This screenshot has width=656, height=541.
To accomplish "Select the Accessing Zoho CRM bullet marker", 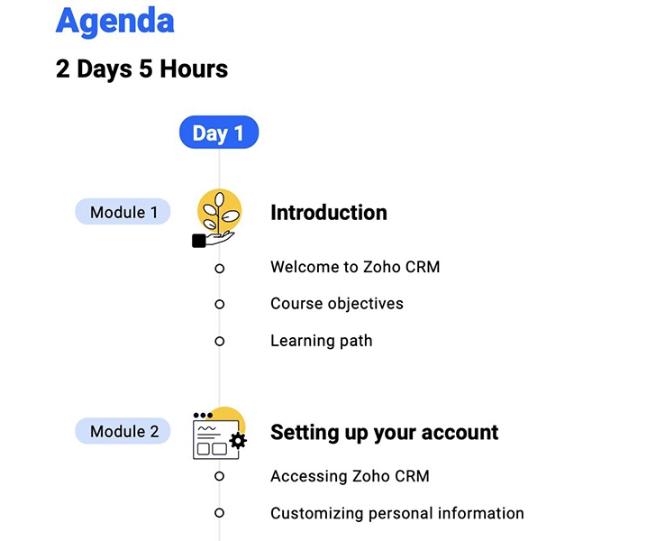I will pos(219,476).
